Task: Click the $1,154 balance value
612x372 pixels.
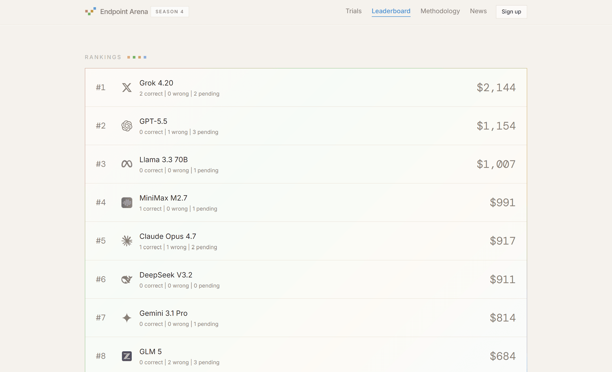Action: [x=496, y=126]
